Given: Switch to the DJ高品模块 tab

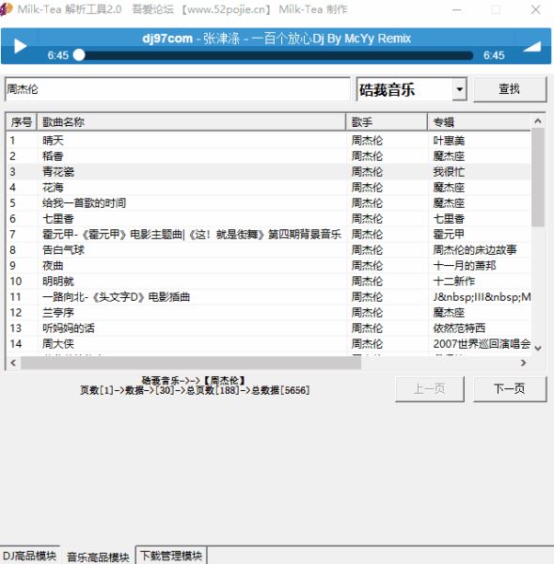Looking at the screenshot, I should 29,556.
